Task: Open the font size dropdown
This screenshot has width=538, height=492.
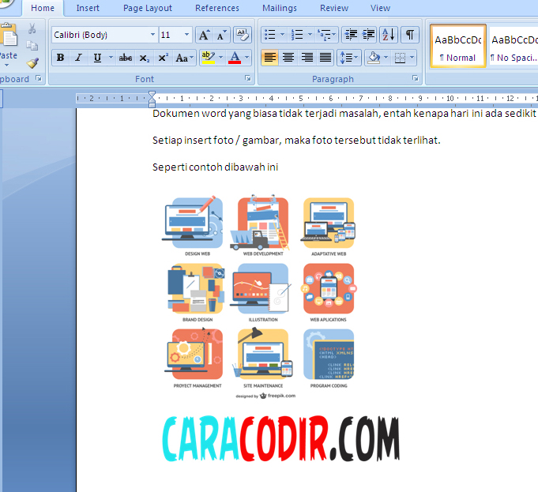Action: click(x=186, y=35)
